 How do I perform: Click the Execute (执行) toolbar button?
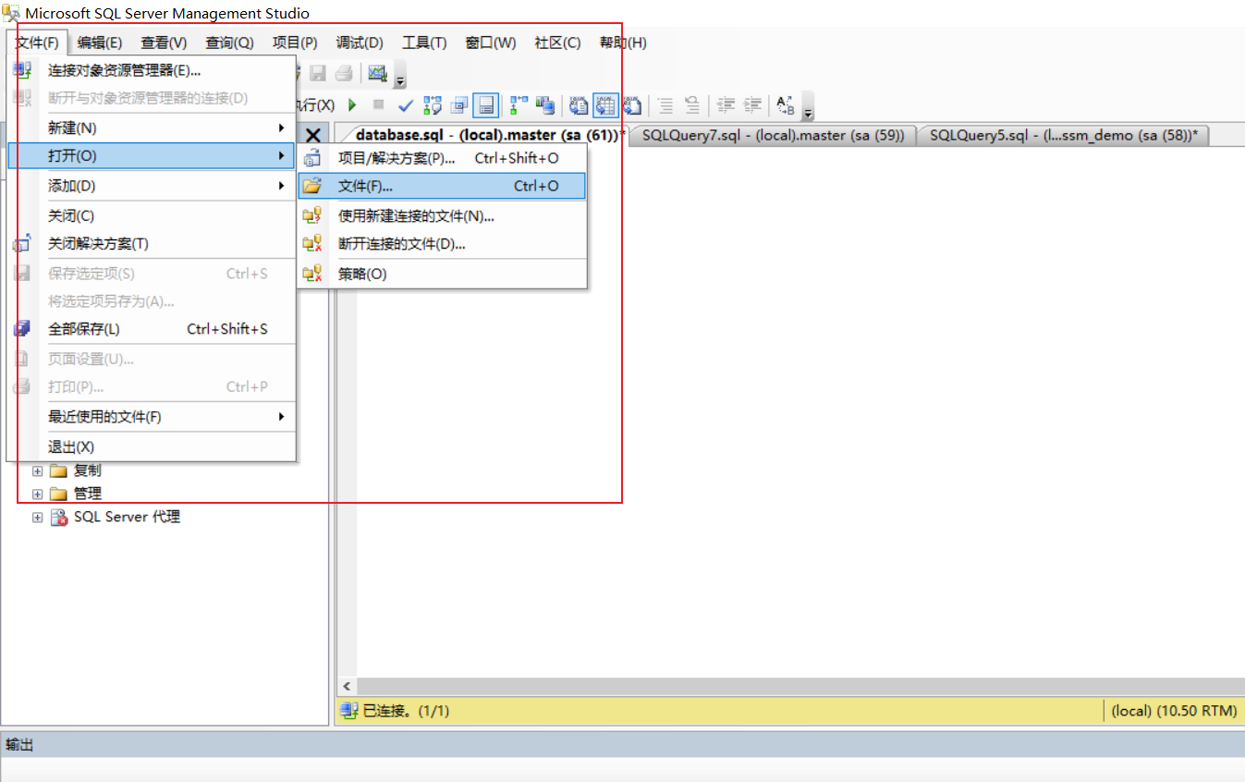click(x=316, y=105)
